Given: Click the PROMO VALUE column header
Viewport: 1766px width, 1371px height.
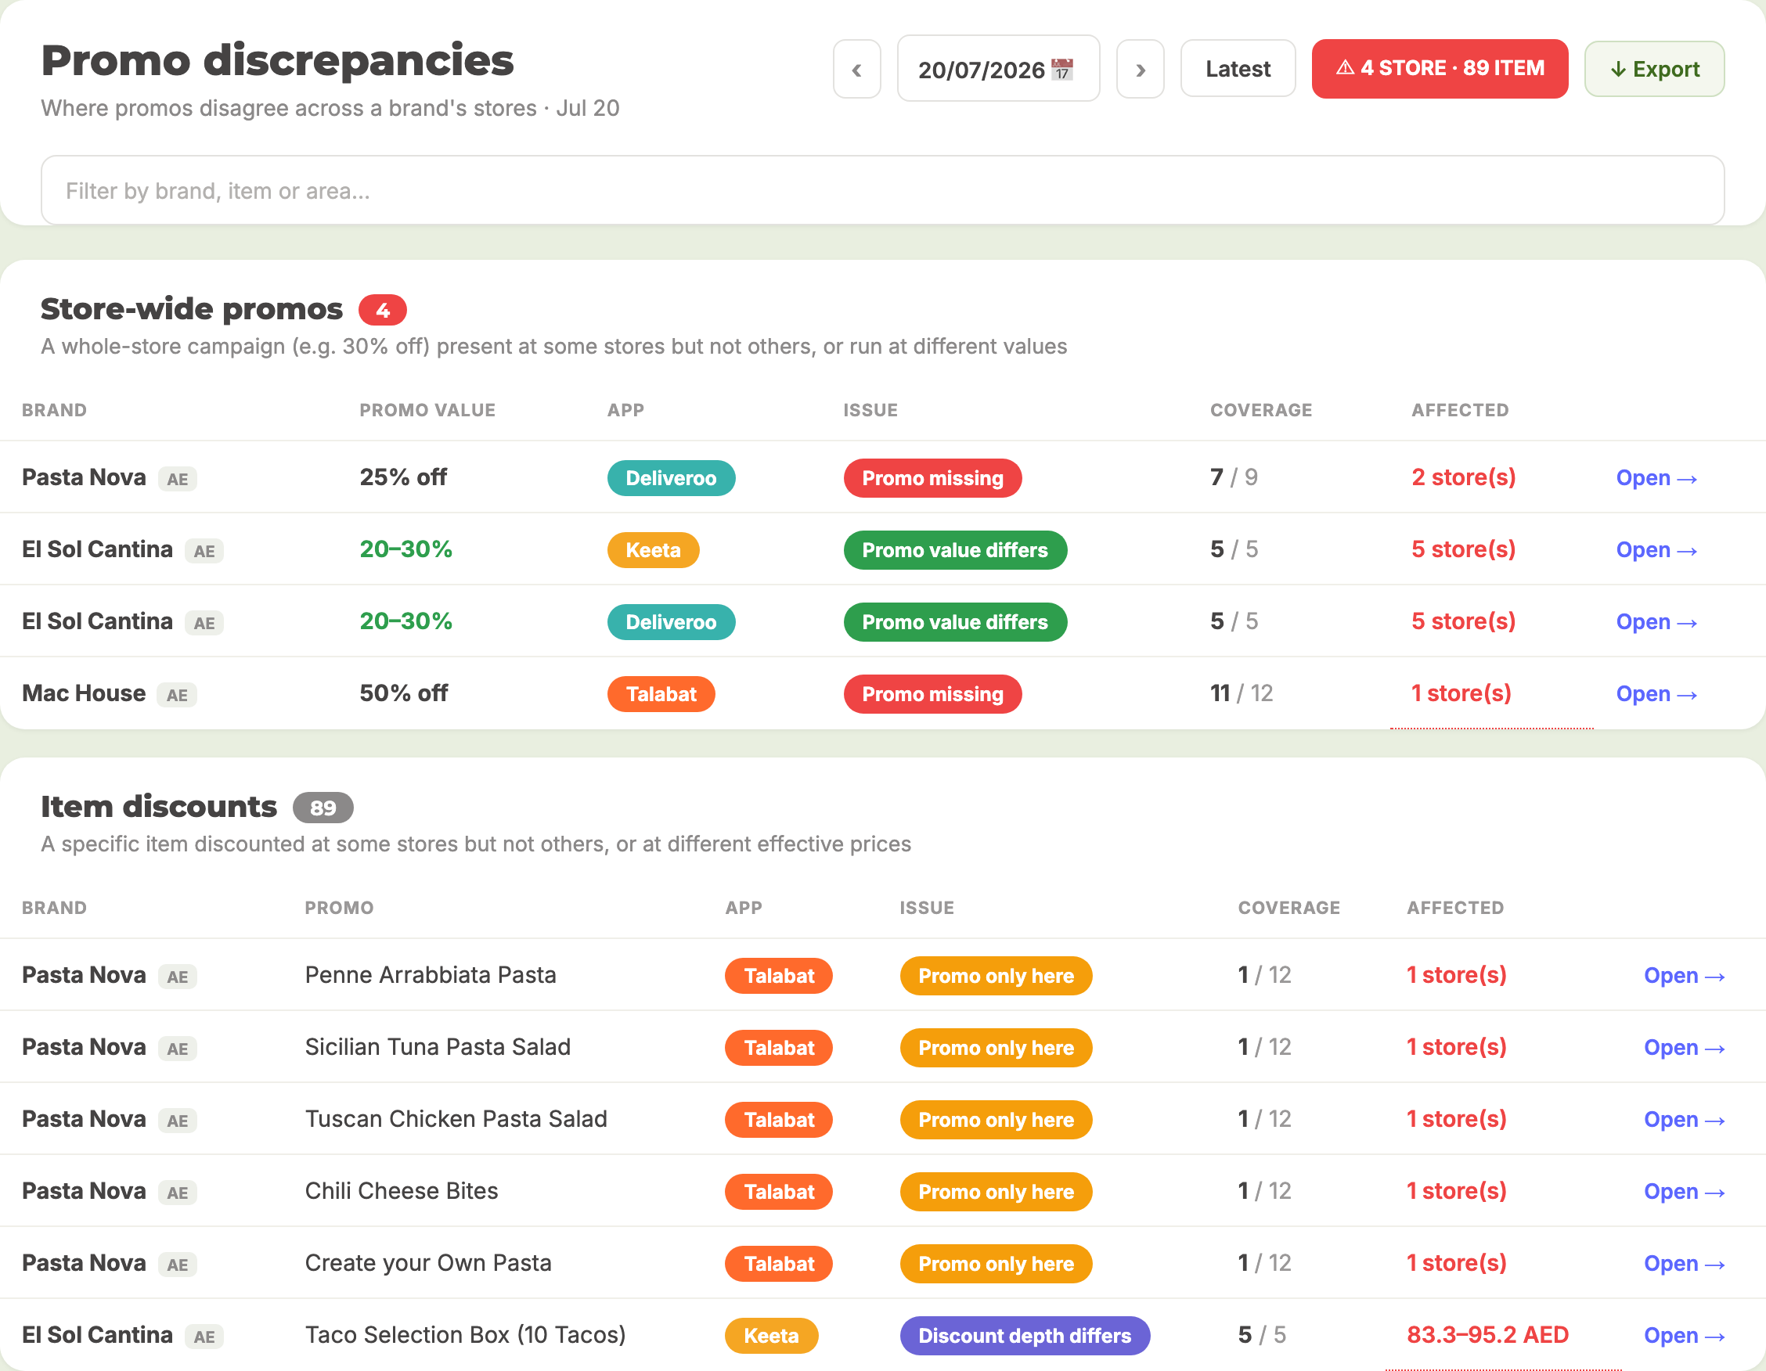Looking at the screenshot, I should pyautogui.click(x=427, y=410).
